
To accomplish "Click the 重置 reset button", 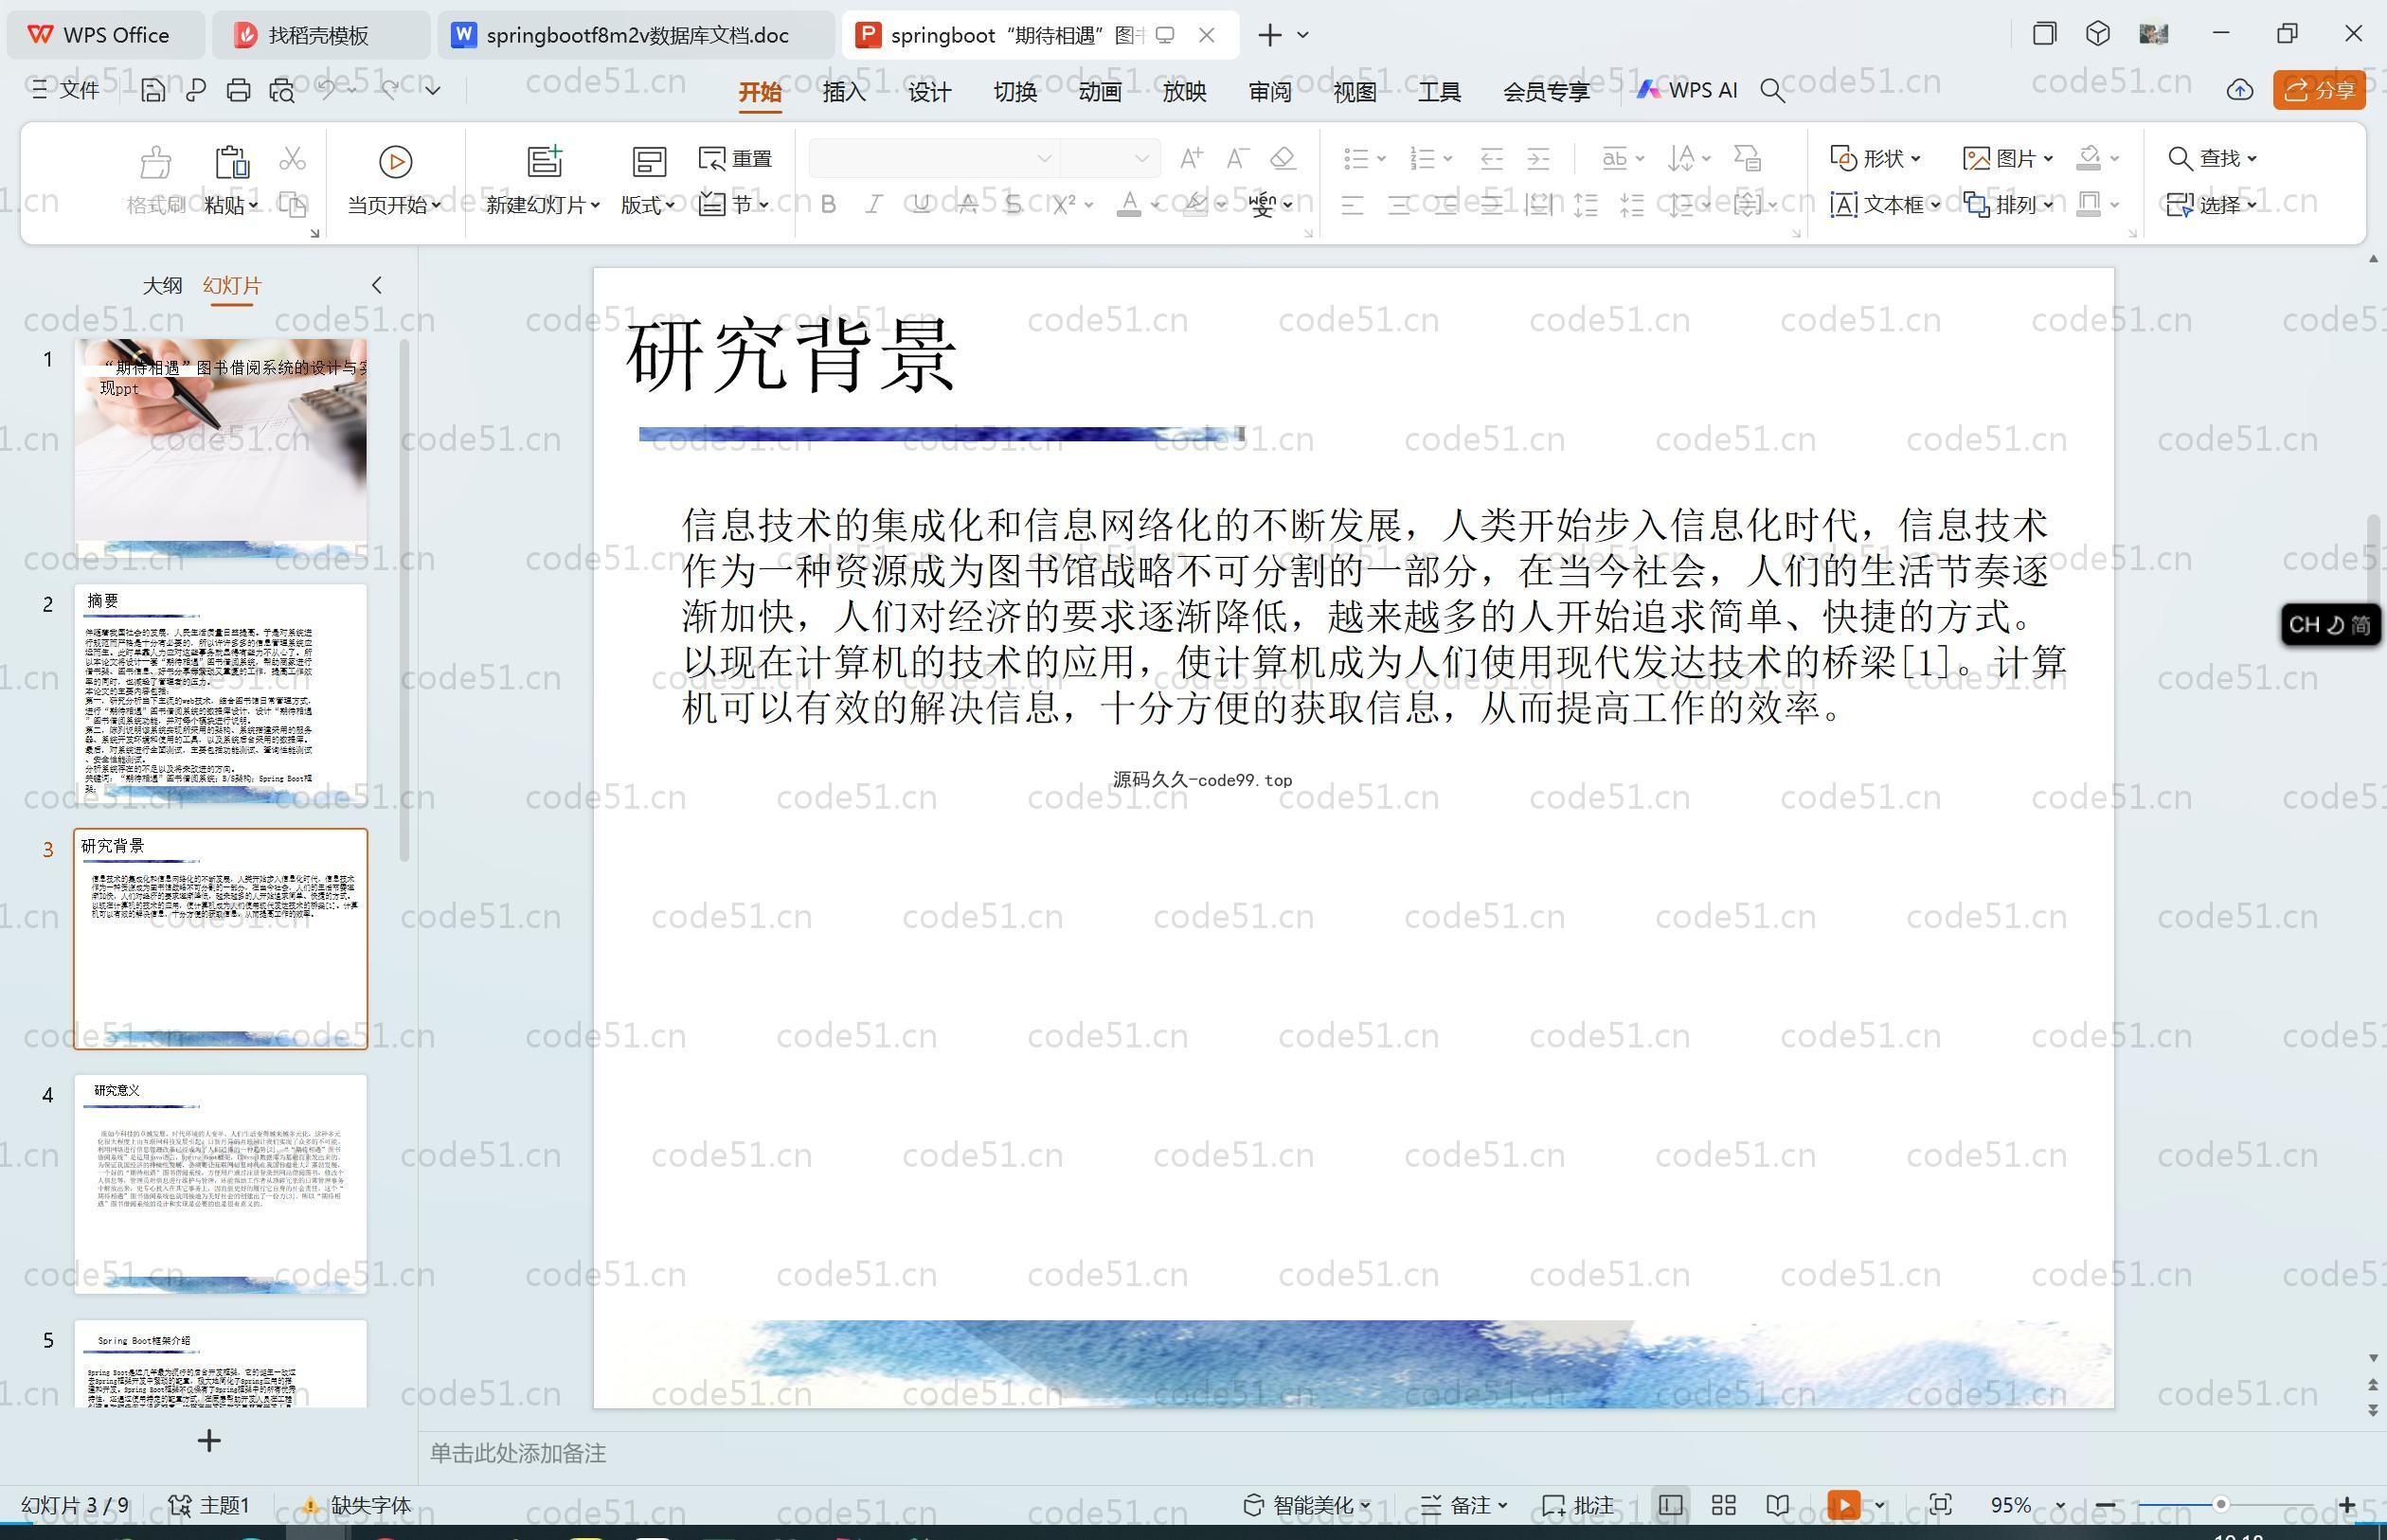I will [736, 158].
